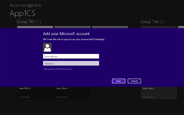
Task: Cancel the Microsoft account dialog
Action: [x=134, y=81]
